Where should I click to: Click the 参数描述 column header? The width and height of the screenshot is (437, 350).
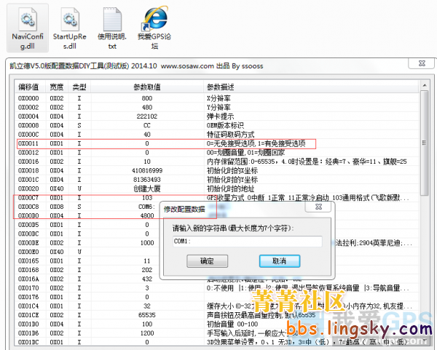311,87
